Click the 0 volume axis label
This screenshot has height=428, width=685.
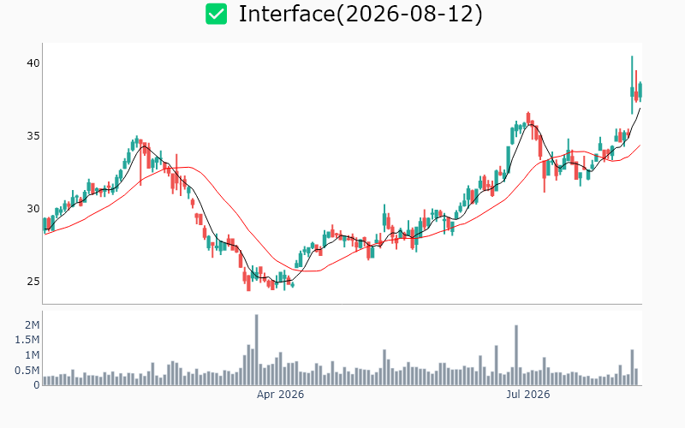pos(36,385)
